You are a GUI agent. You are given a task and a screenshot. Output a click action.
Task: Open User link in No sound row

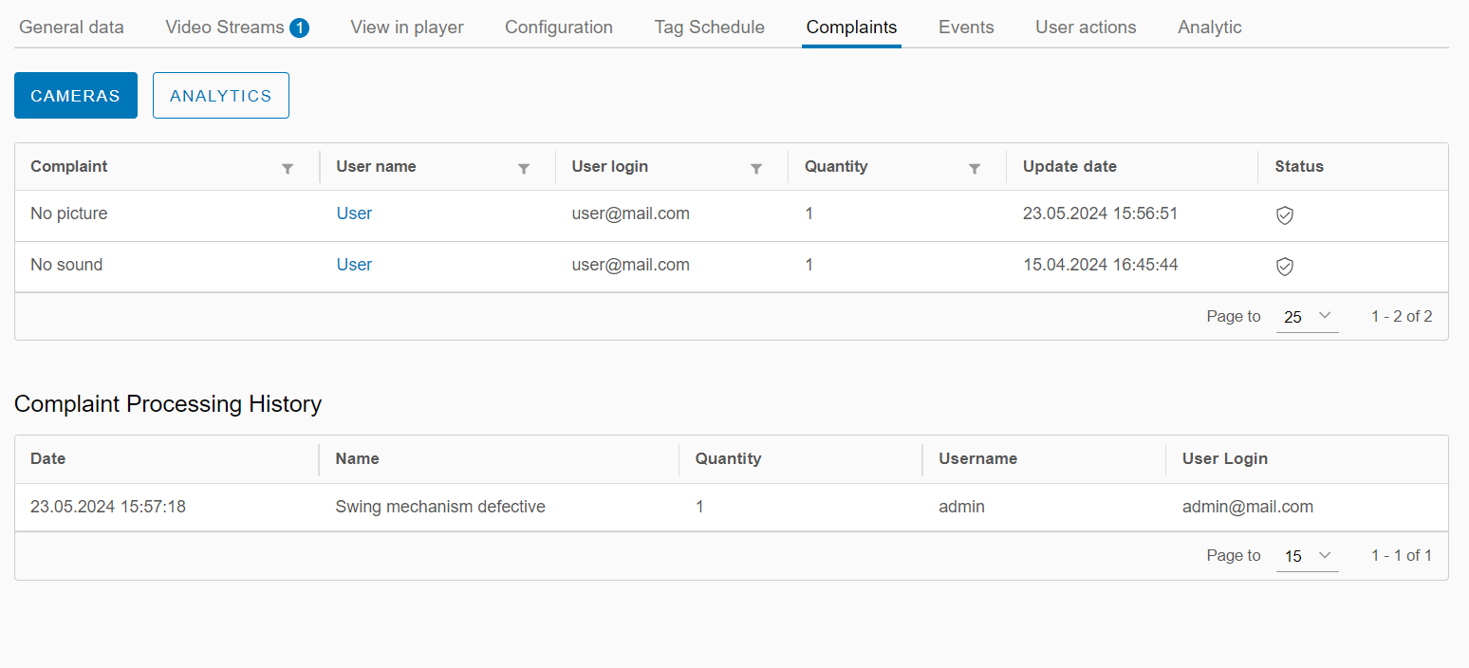pyautogui.click(x=354, y=265)
